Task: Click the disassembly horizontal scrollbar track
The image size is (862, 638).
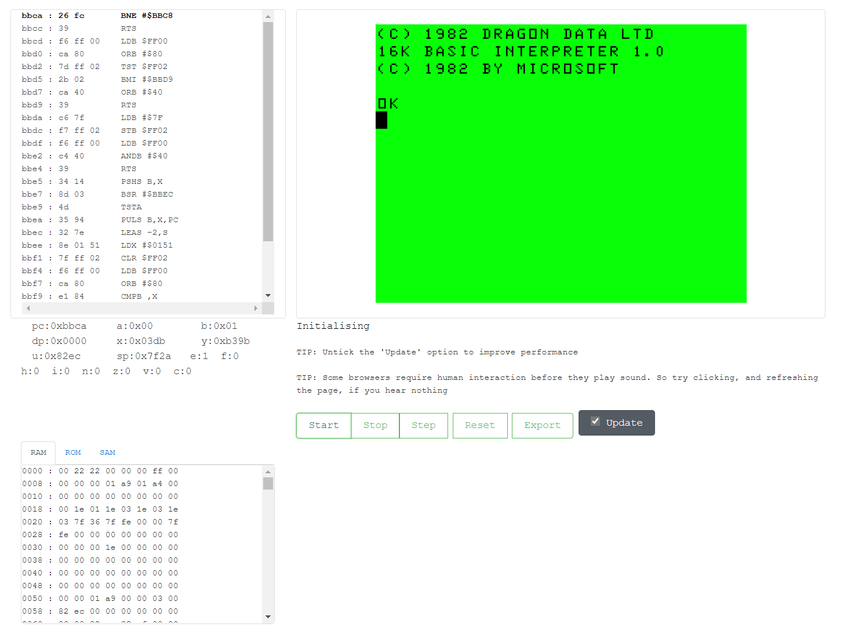Action: tap(142, 308)
